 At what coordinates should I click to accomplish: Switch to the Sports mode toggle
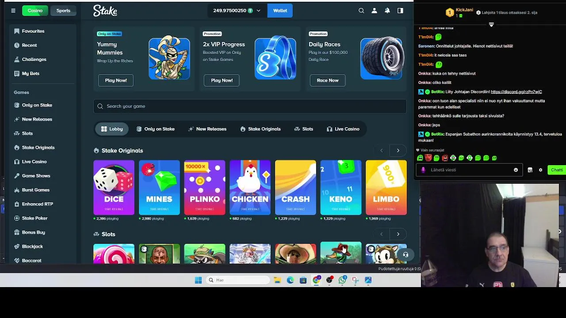[63, 11]
